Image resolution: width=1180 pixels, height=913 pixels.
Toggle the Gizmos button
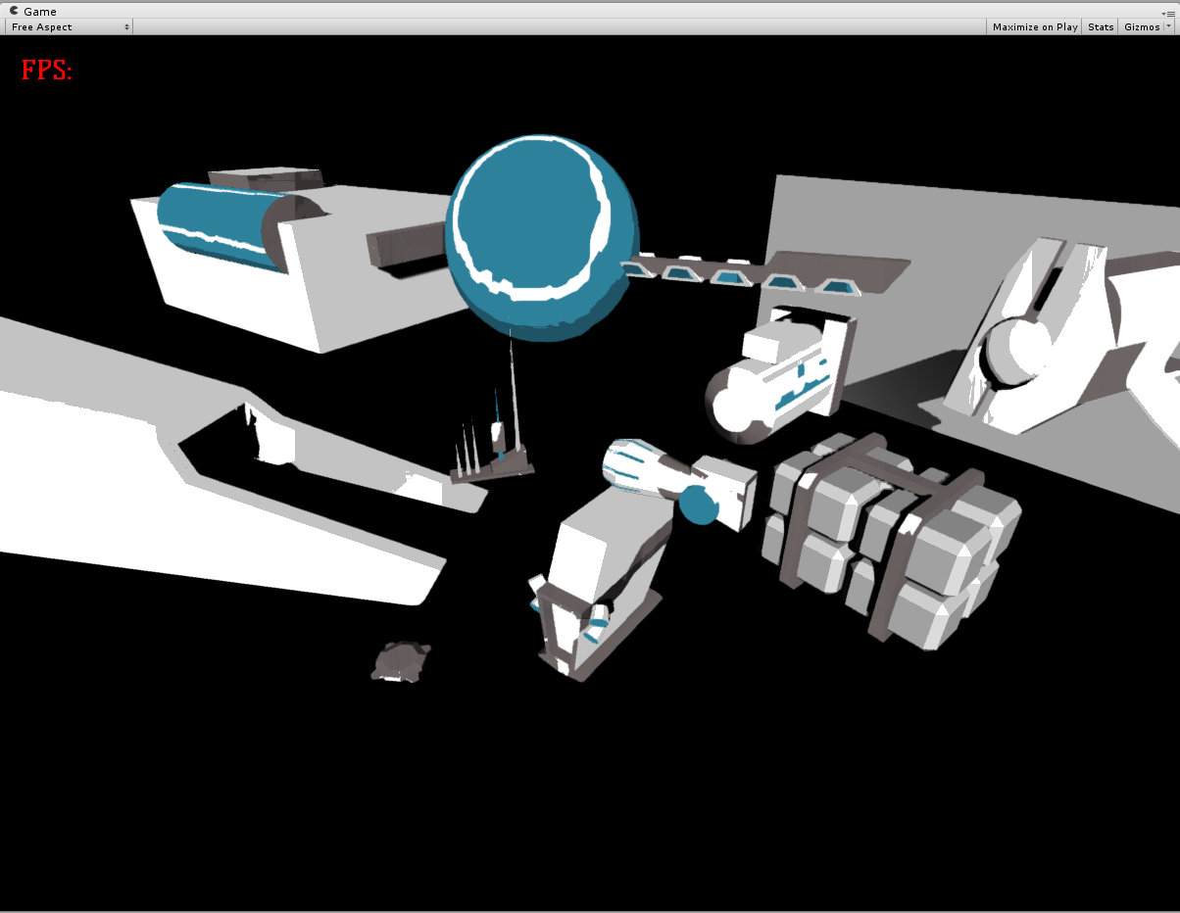coord(1141,26)
